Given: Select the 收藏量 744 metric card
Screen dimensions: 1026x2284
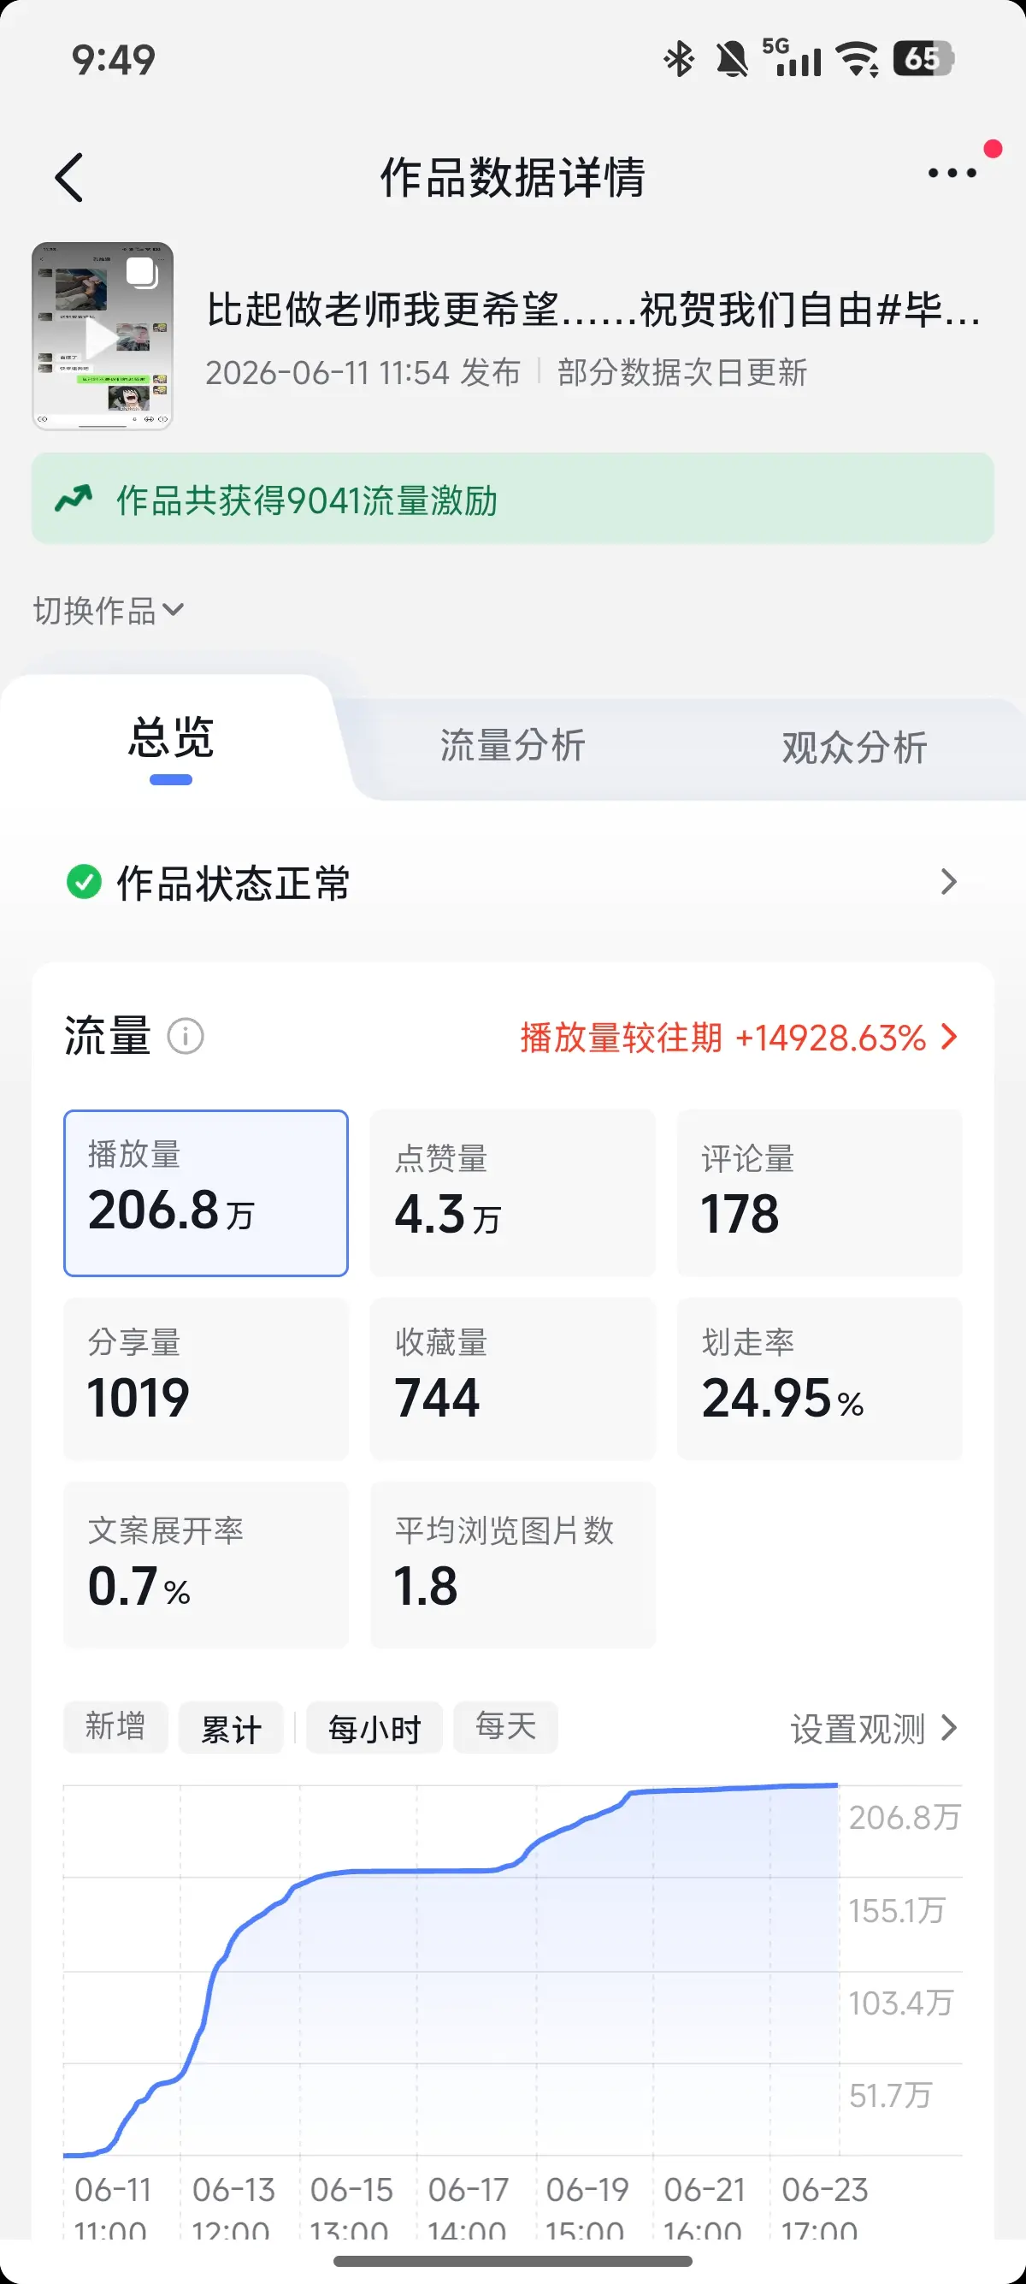Looking at the screenshot, I should pyautogui.click(x=513, y=1379).
